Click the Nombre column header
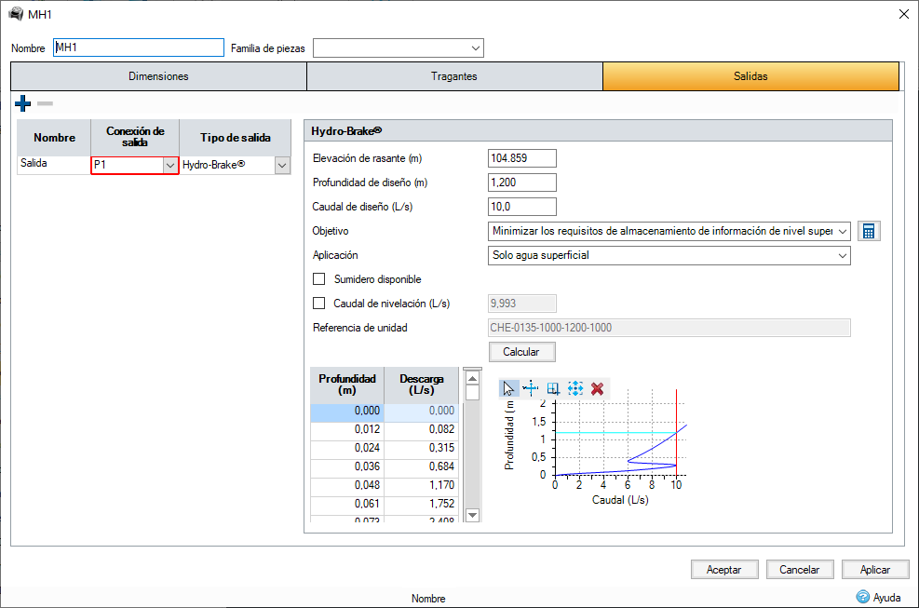This screenshot has width=919, height=608. coord(54,138)
